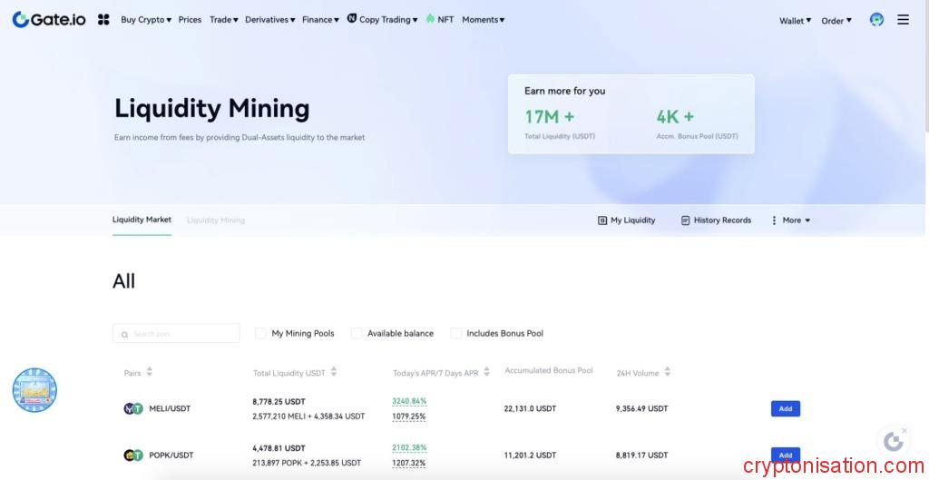Viewport: 929px width, 480px height.
Task: Expand the Copy Trading dropdown
Action: (x=388, y=20)
